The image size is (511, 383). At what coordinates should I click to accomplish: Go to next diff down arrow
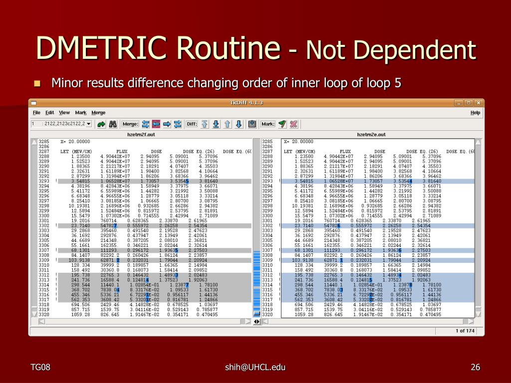[x=239, y=124]
